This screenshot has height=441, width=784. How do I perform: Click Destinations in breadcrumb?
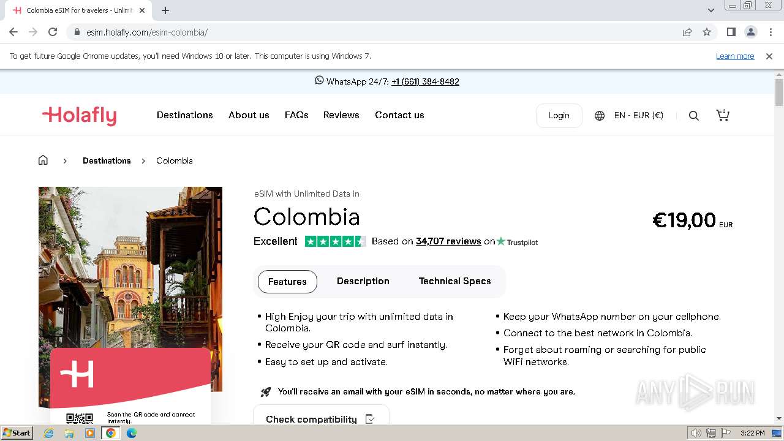click(x=107, y=160)
